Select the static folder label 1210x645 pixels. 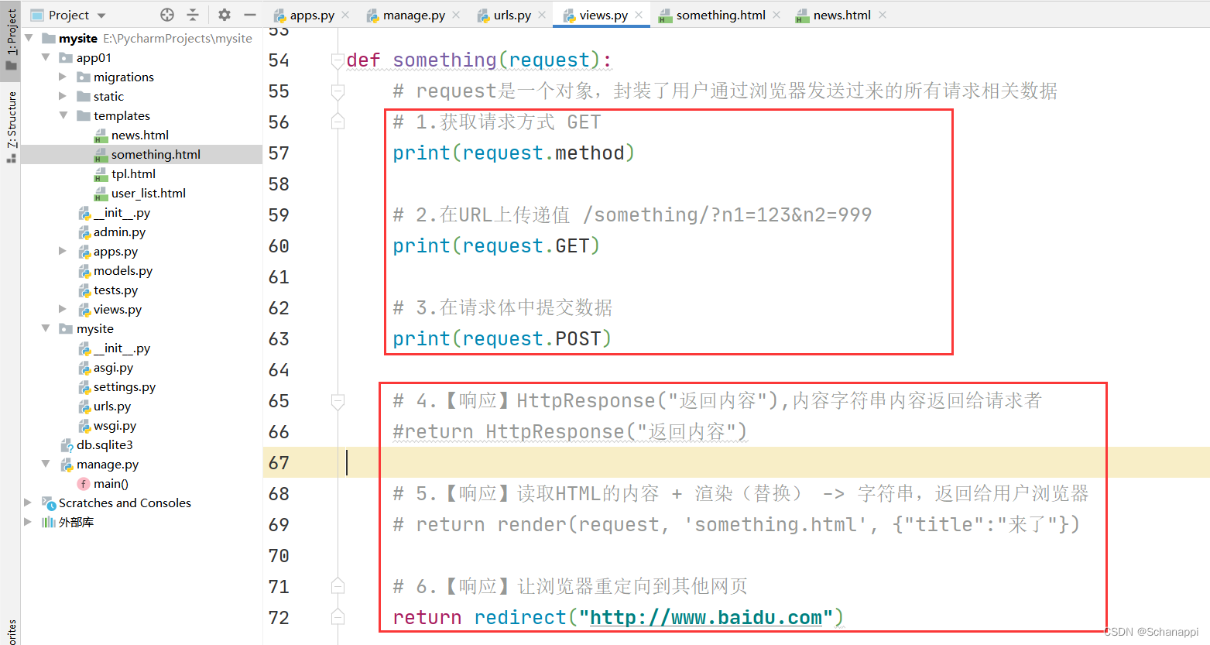[108, 96]
